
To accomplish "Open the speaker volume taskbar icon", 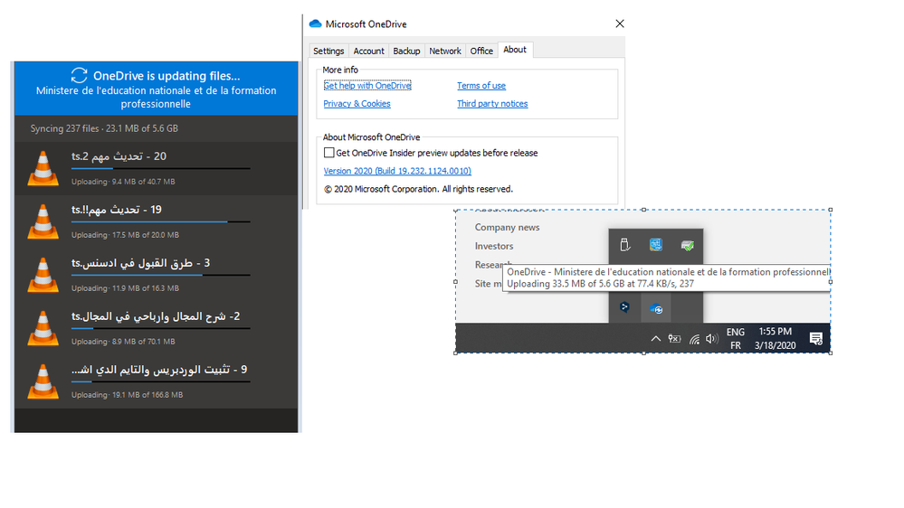I will (x=712, y=339).
